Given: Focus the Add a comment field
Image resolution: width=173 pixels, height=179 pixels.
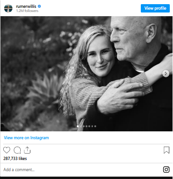Looking at the screenshot, I should point(83,170).
